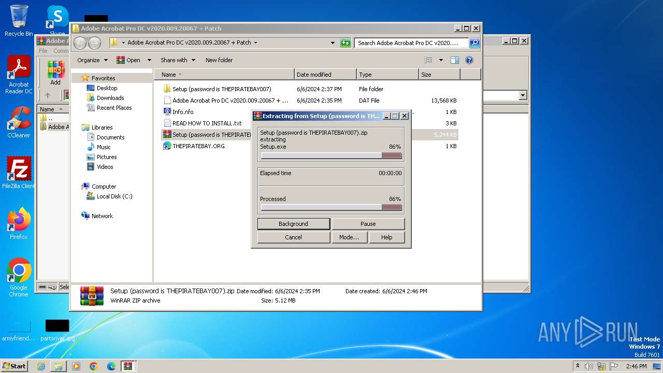Screen dimensions: 663x373
Task: Expand the address bar history dropdown
Action: 333,43
